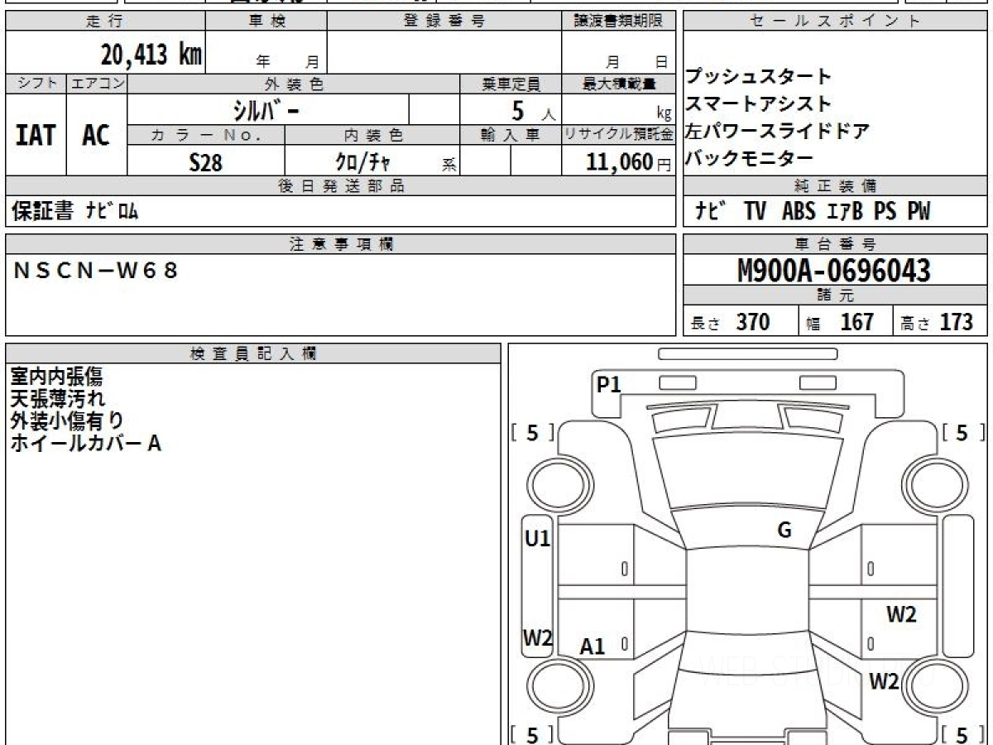Viewport: 993px width, 745px height.
Task: Select the inspector note ホイールカバー A
Action: pos(85,444)
